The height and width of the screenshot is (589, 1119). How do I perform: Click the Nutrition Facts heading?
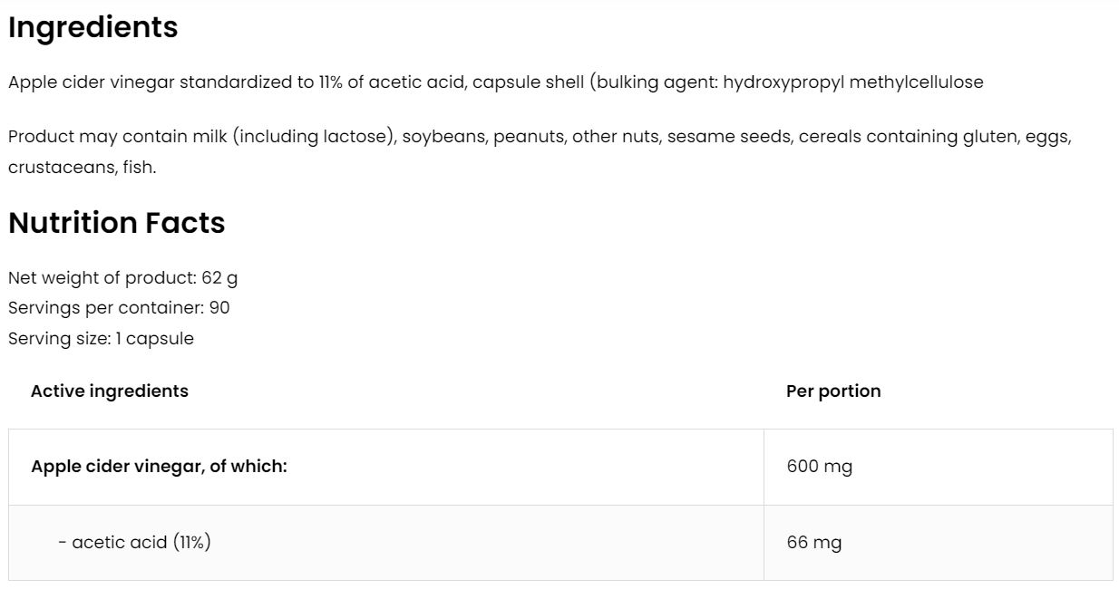(116, 223)
